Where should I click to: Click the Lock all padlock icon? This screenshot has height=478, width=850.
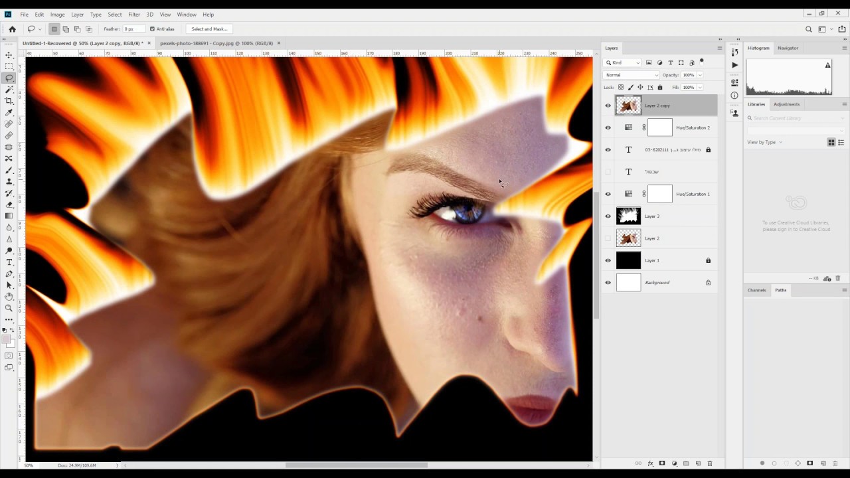point(659,88)
